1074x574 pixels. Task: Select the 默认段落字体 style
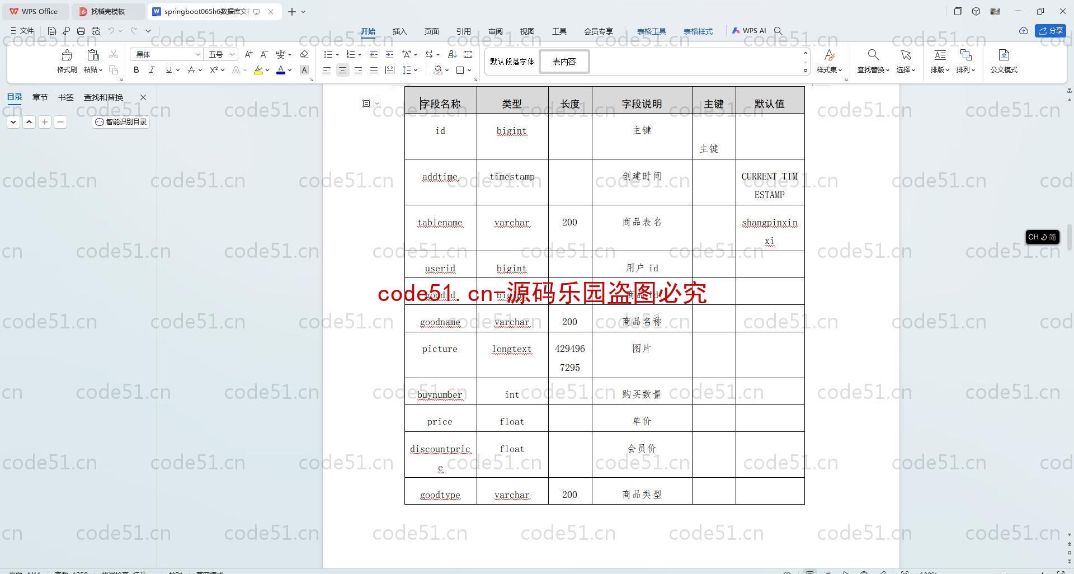point(512,62)
